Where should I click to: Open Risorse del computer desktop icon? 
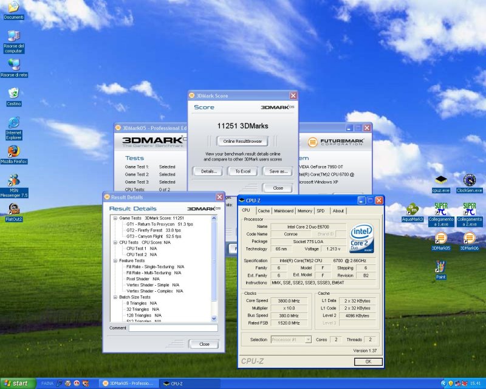pyautogui.click(x=13, y=41)
